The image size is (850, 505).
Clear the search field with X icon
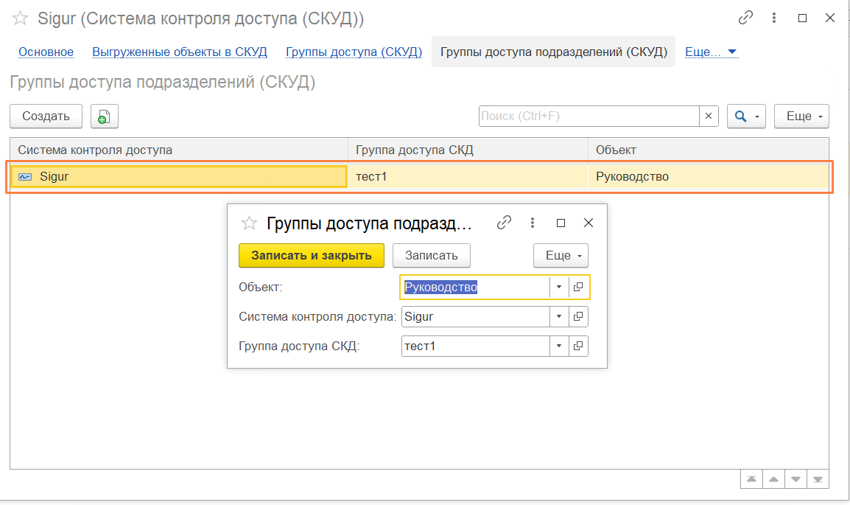click(x=709, y=116)
